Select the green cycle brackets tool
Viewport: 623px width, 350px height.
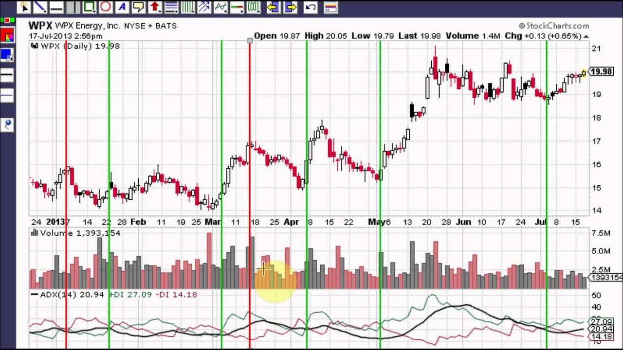pos(253,7)
